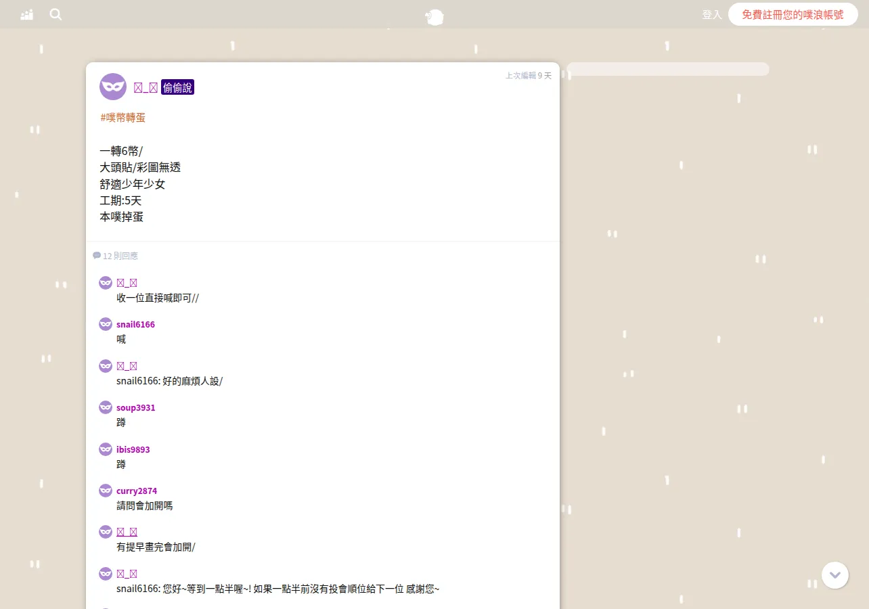The width and height of the screenshot is (869, 609).
Task: Click the post line 一轉6幣/
Action: click(121, 151)
